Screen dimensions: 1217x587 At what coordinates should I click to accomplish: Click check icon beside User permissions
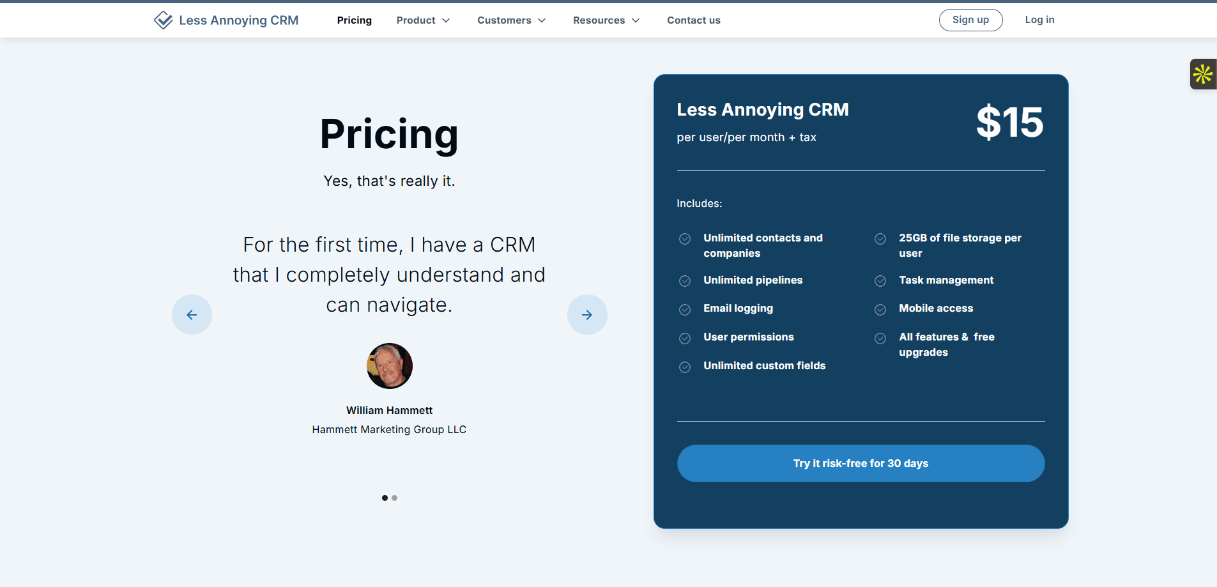tap(685, 339)
